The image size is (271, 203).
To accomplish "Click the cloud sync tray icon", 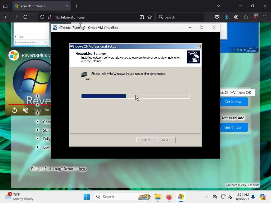I will click(x=215, y=197).
